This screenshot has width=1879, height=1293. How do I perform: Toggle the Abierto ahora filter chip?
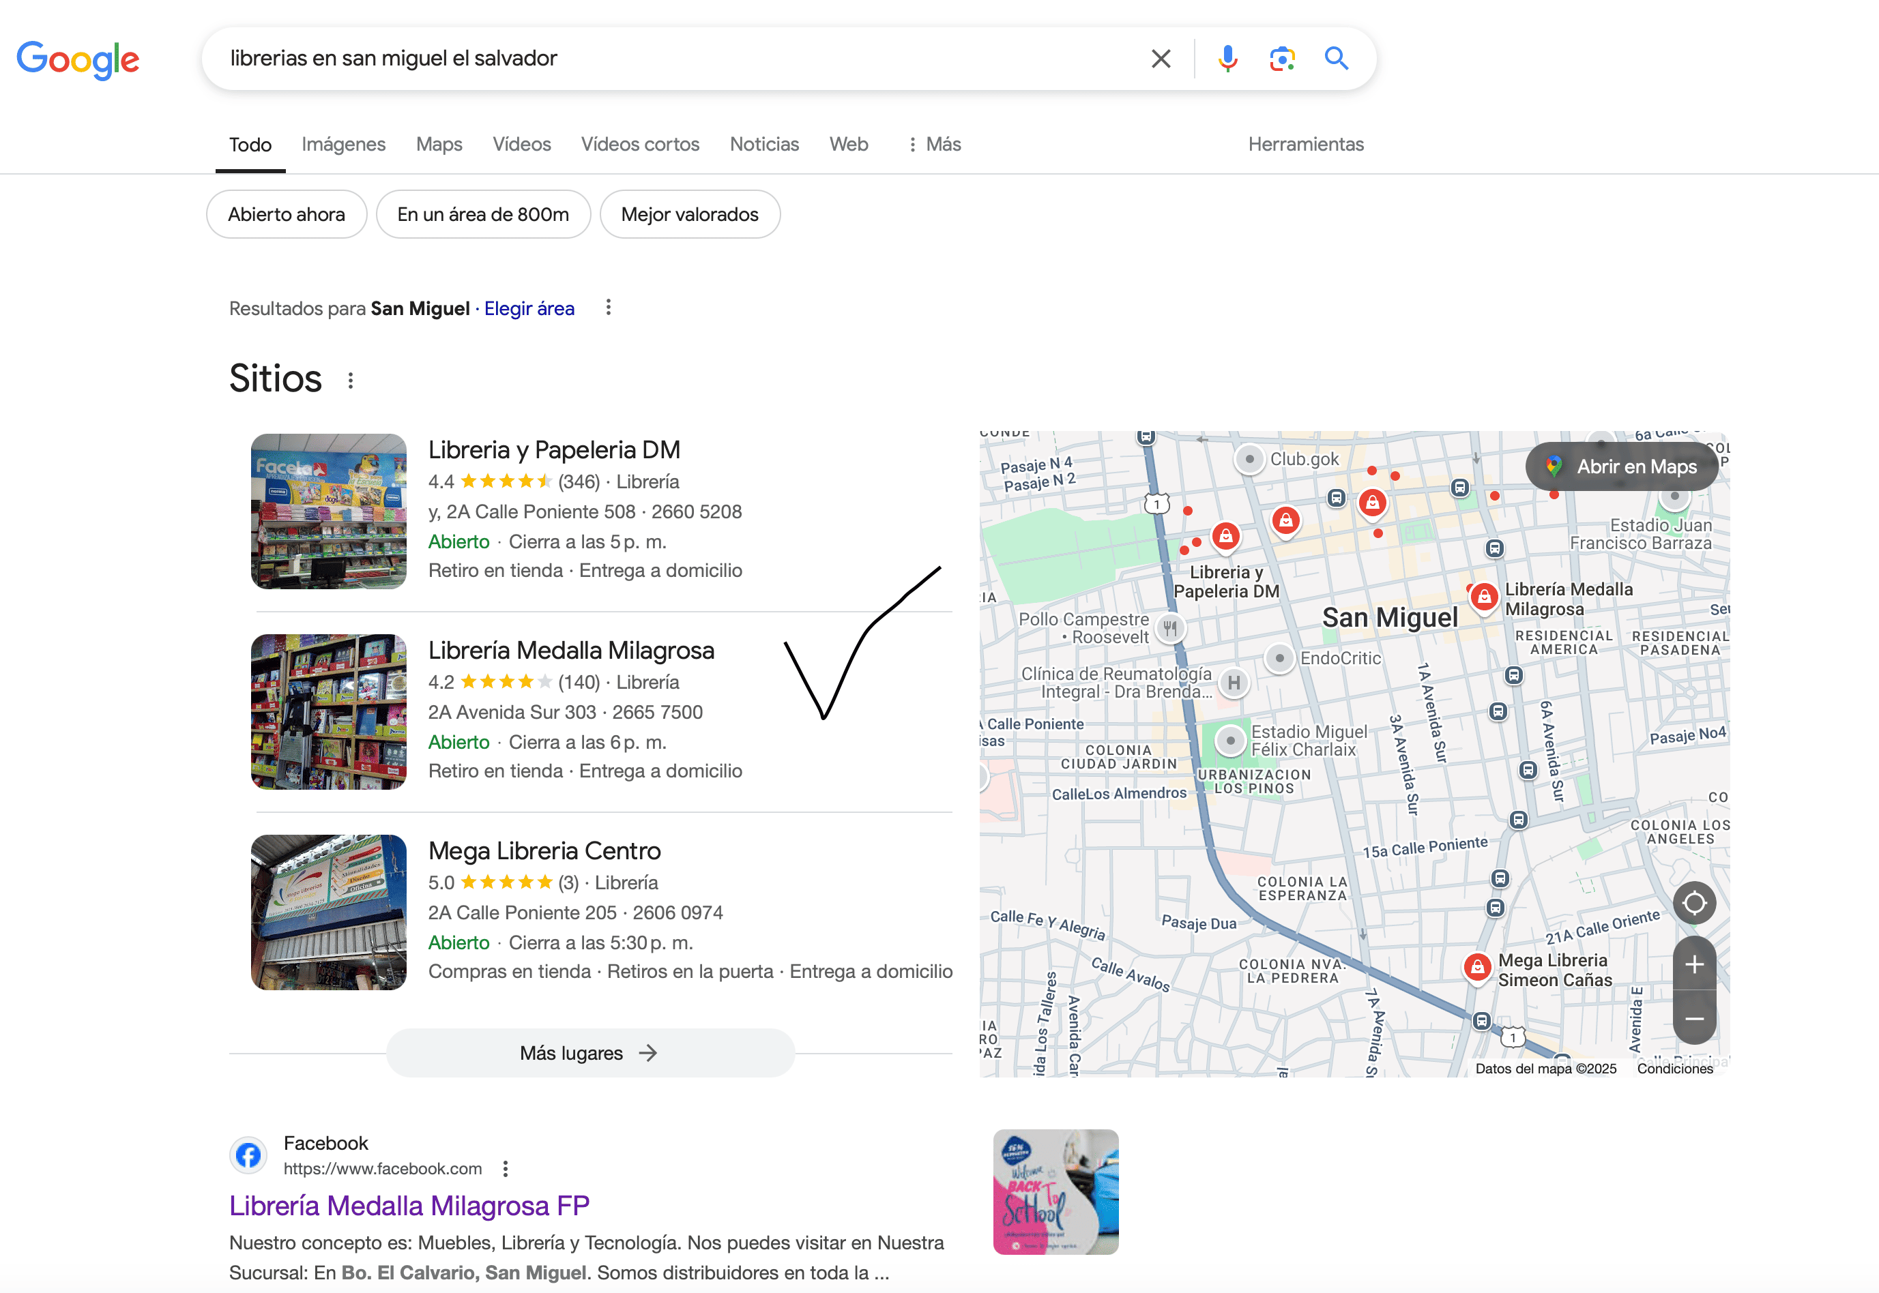(x=286, y=214)
